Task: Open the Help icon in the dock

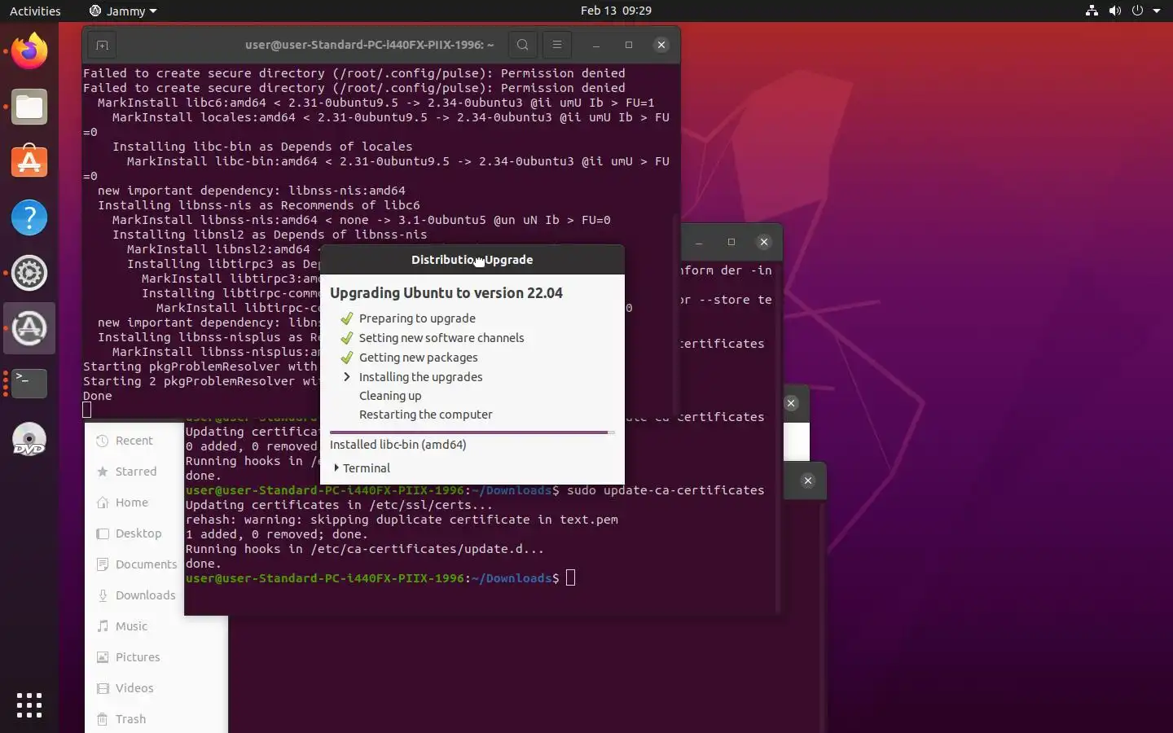Action: click(x=29, y=217)
